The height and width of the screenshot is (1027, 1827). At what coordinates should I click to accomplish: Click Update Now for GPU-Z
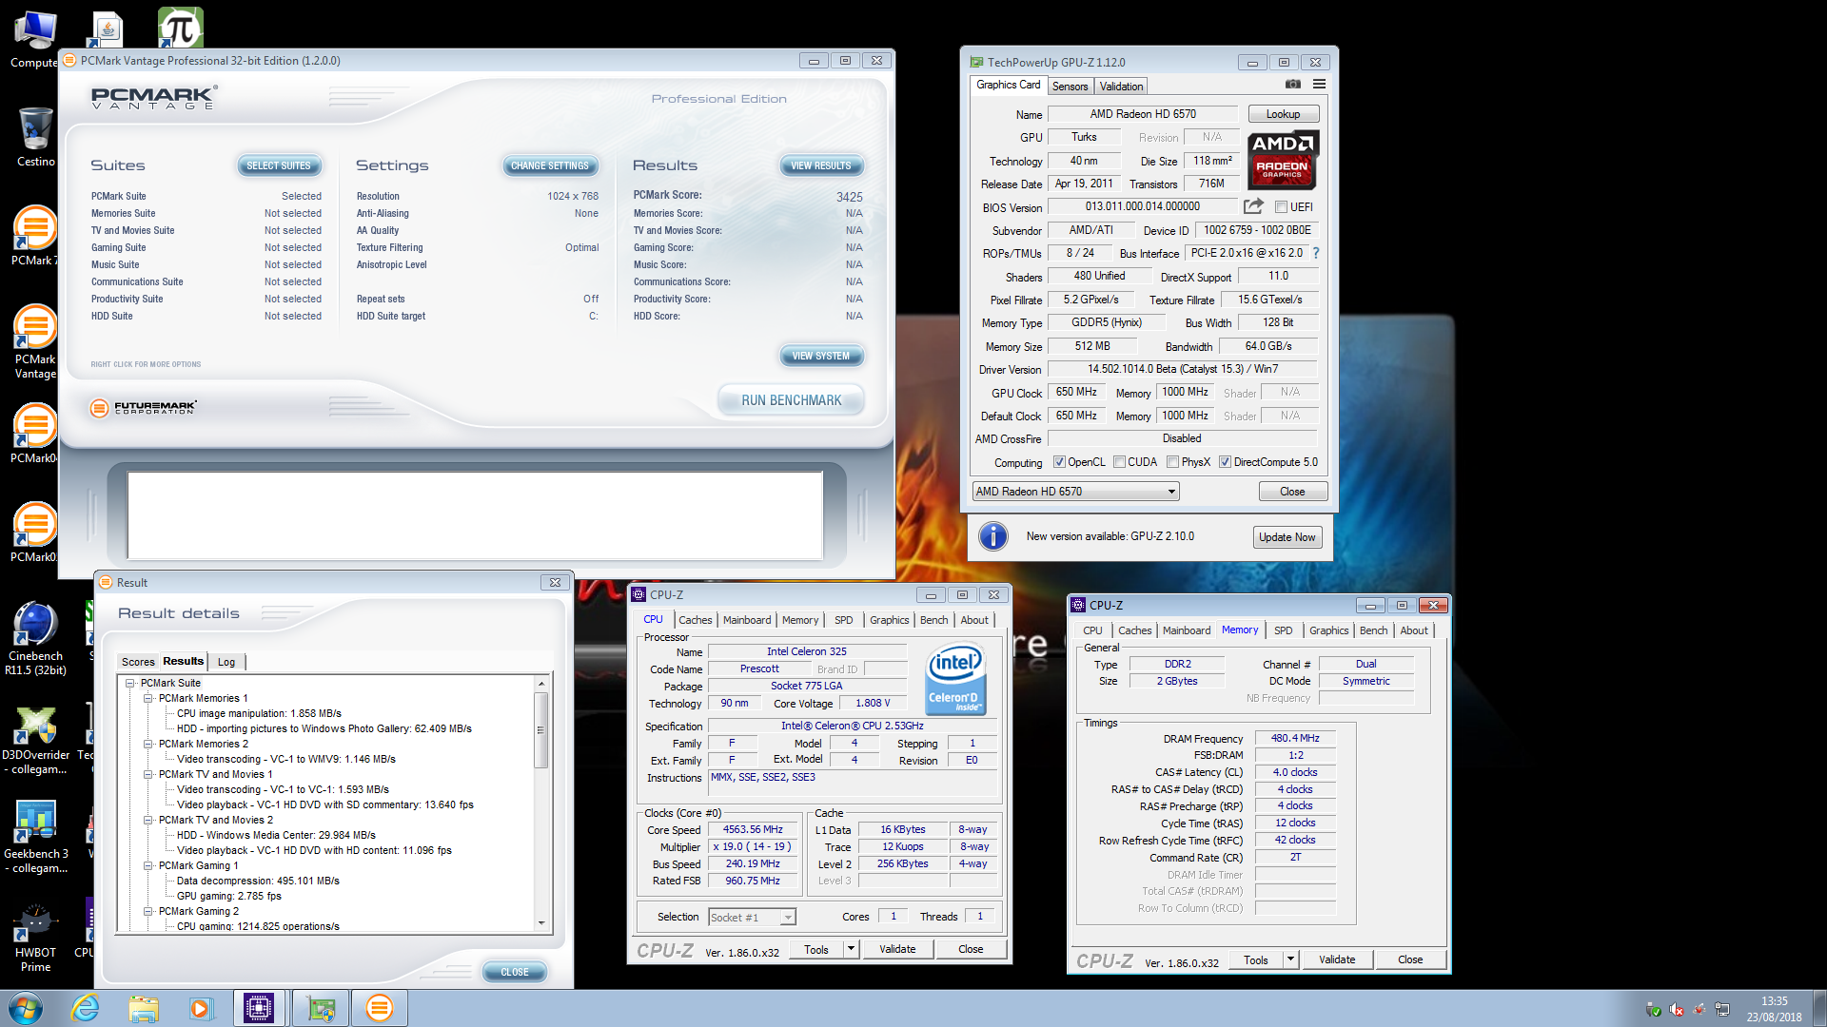tap(1287, 537)
